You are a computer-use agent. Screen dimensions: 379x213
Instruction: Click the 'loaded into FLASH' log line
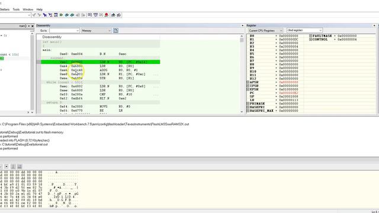[25, 140]
